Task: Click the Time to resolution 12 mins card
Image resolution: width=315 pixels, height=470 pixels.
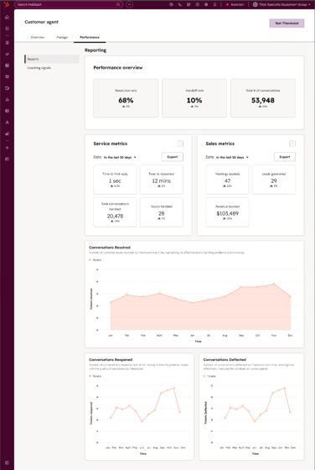Action: click(x=161, y=180)
